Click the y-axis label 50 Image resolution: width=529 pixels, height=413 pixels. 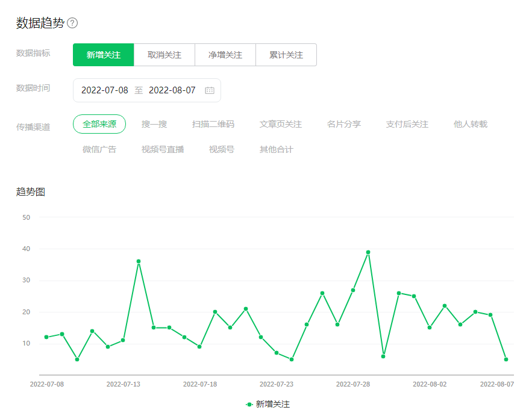[27, 217]
